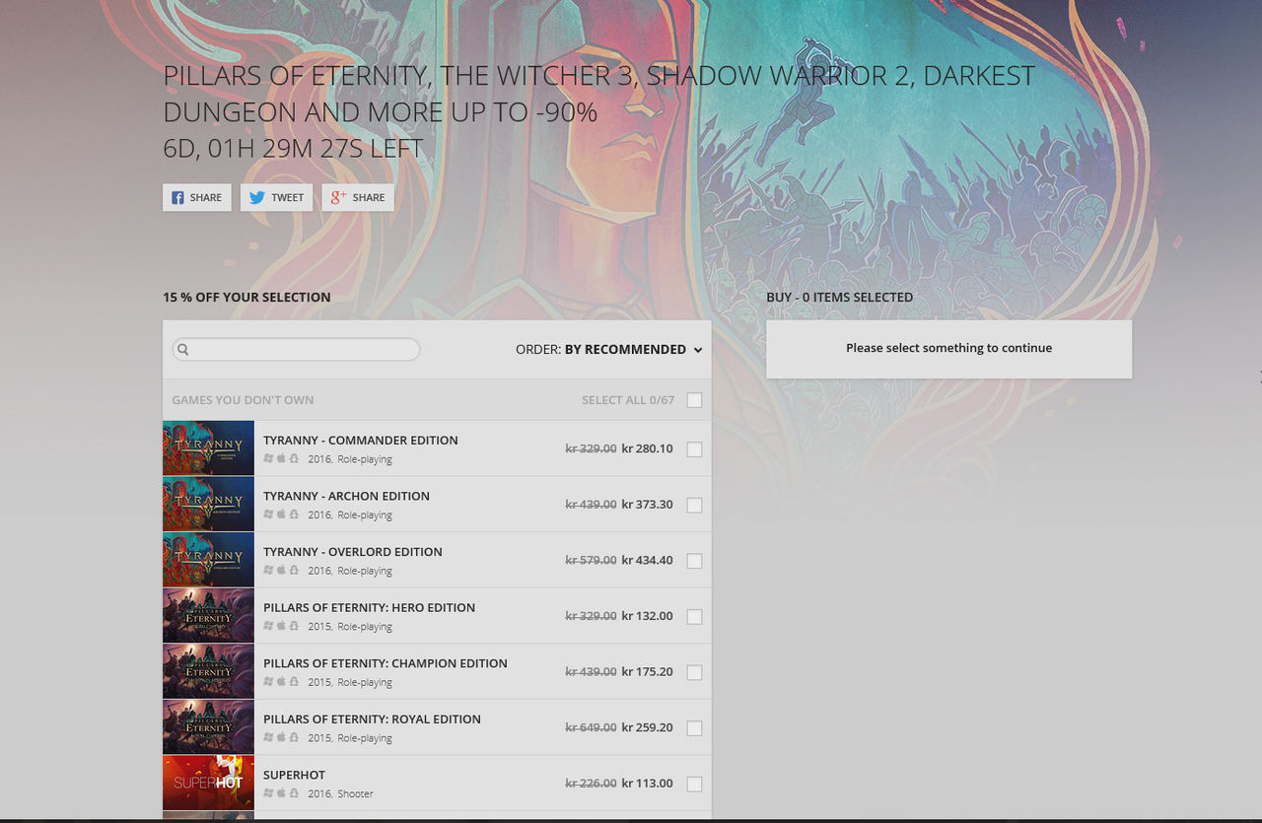Open Tyranny - Archon Edition title link
Viewport: 1262px width, 823px height.
[x=346, y=496]
